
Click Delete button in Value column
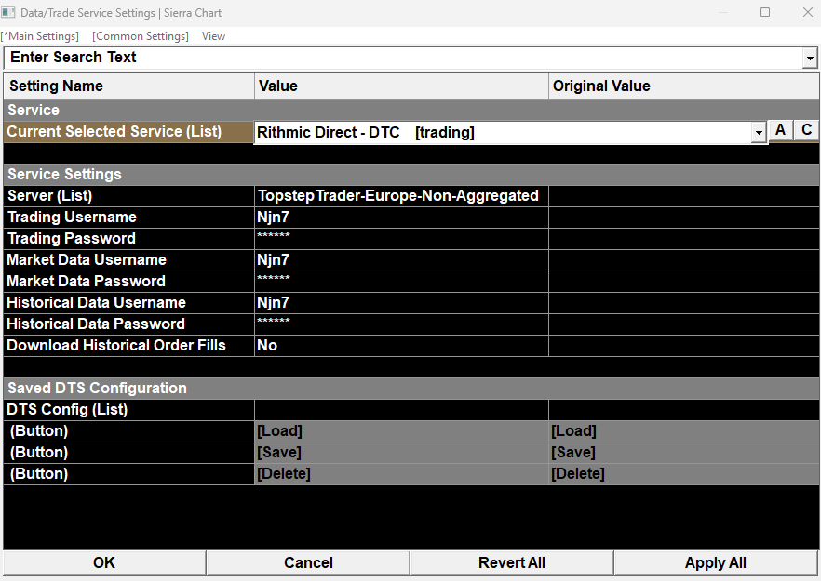click(x=401, y=474)
